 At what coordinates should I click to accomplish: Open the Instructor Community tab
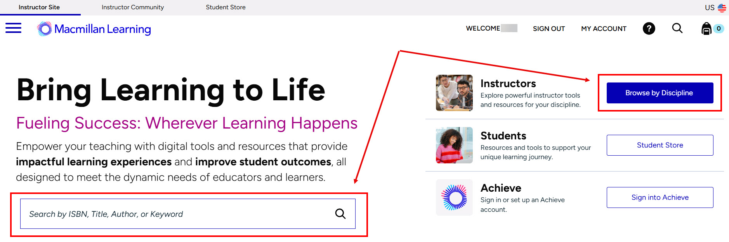coord(133,7)
